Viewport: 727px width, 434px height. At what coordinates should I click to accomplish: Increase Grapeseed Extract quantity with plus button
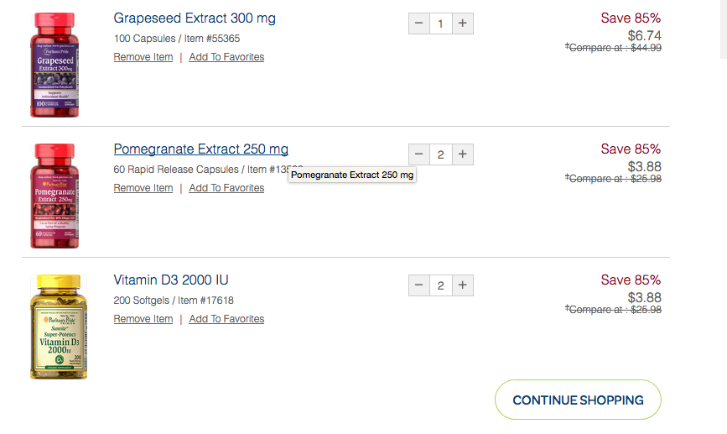(x=463, y=24)
